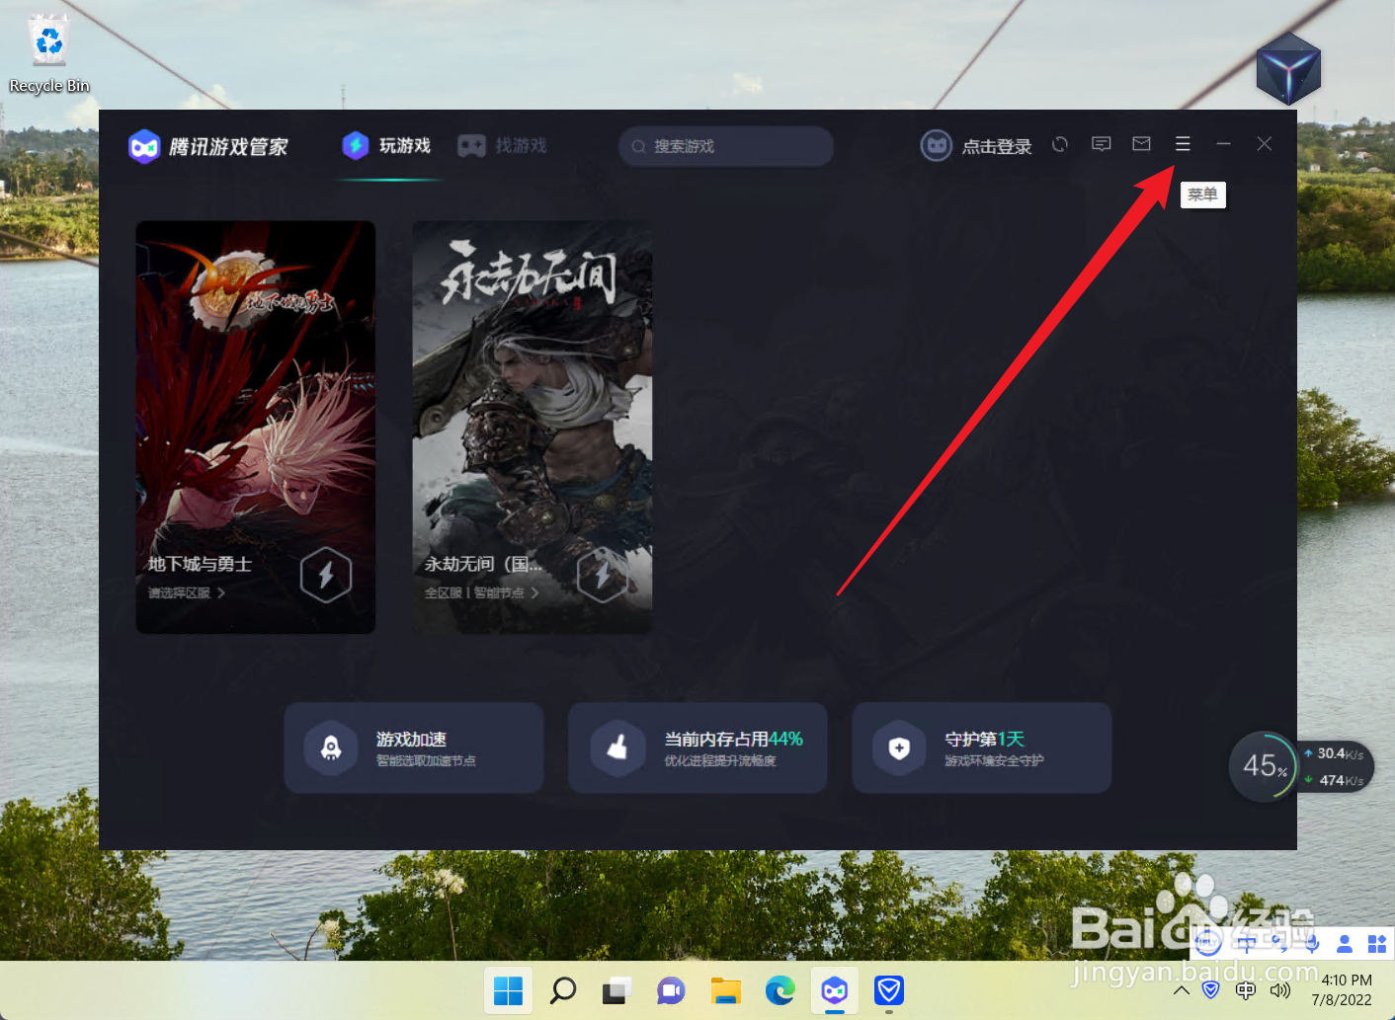The image size is (1395, 1020).
Task: Click the 45% floating performance ball
Action: [x=1264, y=766]
